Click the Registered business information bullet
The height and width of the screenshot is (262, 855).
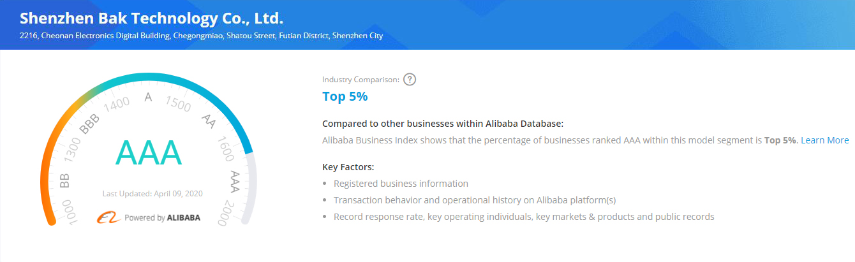tap(401, 184)
